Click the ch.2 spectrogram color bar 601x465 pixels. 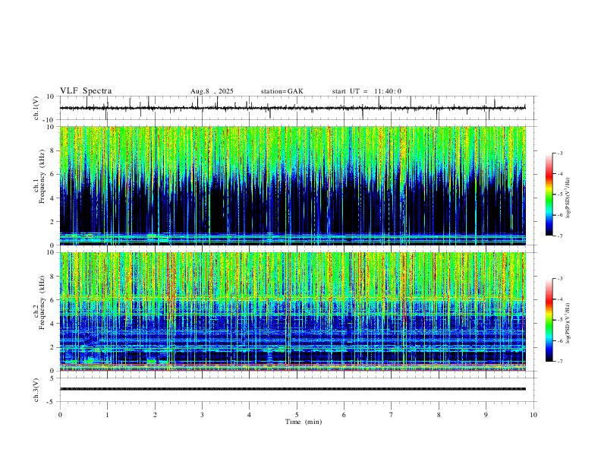(x=549, y=320)
